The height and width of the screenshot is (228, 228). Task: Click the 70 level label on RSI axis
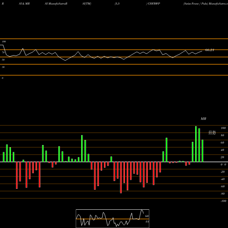[x=3, y=52]
